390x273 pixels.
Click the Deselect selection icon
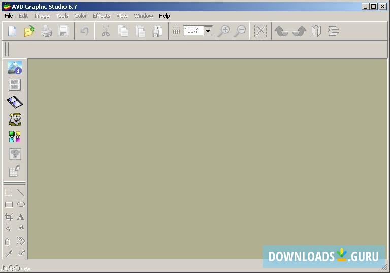261,31
